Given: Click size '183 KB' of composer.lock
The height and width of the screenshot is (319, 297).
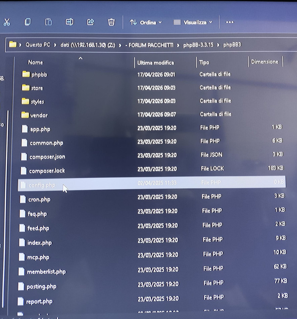Looking at the screenshot, I should point(275,168).
